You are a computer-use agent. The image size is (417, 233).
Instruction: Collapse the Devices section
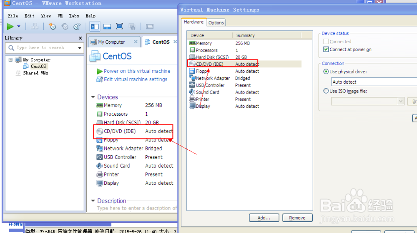pos(93,97)
